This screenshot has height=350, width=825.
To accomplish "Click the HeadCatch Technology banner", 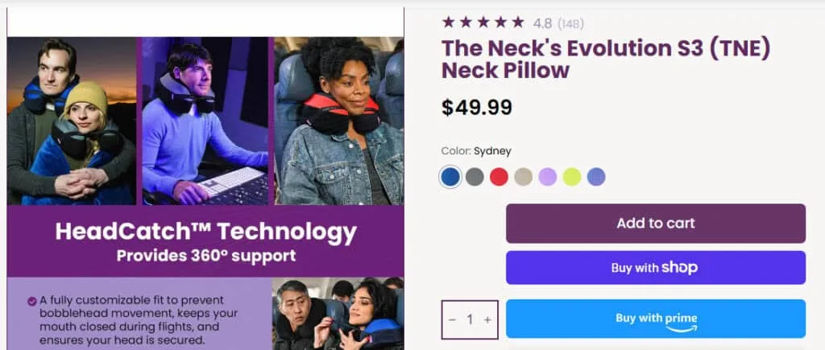I will pyautogui.click(x=205, y=241).
